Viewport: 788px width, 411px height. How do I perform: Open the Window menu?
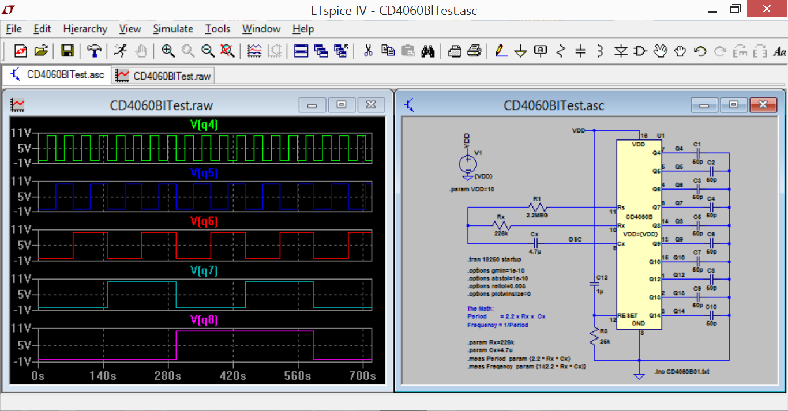pyautogui.click(x=261, y=29)
